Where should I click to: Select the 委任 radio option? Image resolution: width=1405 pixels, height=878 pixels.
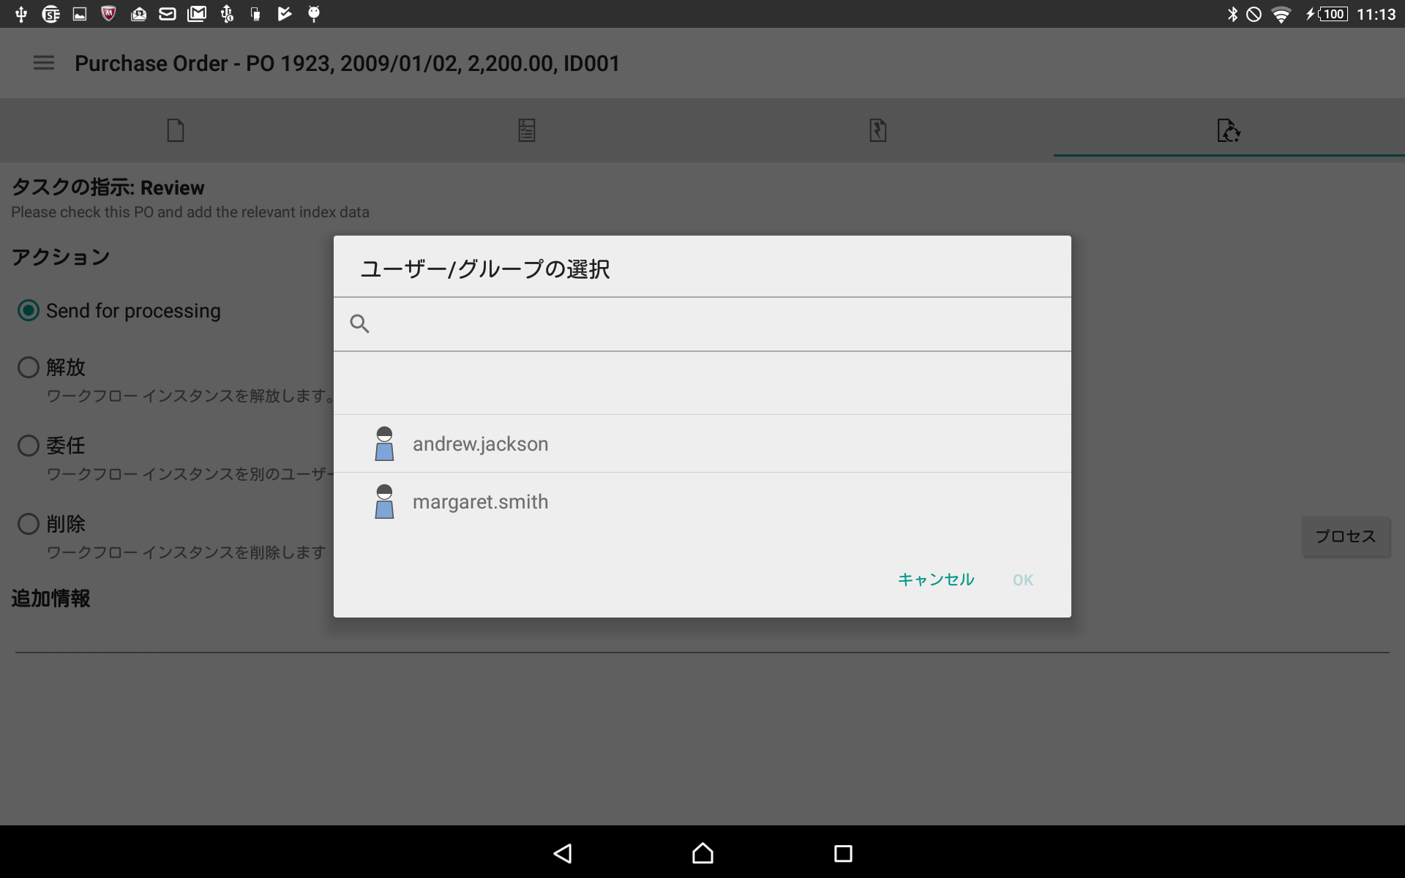point(29,445)
